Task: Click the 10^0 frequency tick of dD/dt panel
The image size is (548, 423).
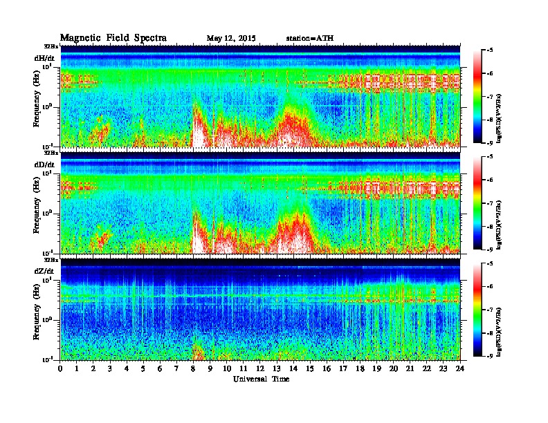Action: click(x=47, y=214)
